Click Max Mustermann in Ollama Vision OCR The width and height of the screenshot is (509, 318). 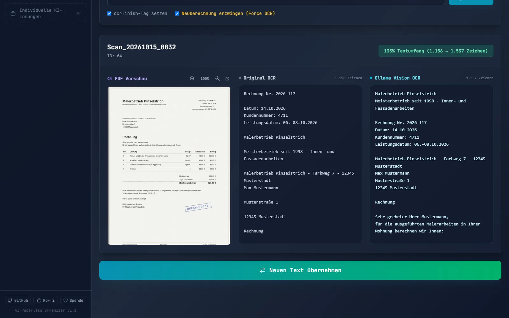392,173
